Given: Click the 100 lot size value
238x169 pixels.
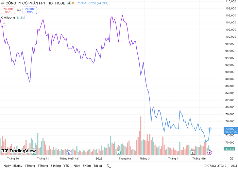Looking at the screenshot, I should [19, 11].
